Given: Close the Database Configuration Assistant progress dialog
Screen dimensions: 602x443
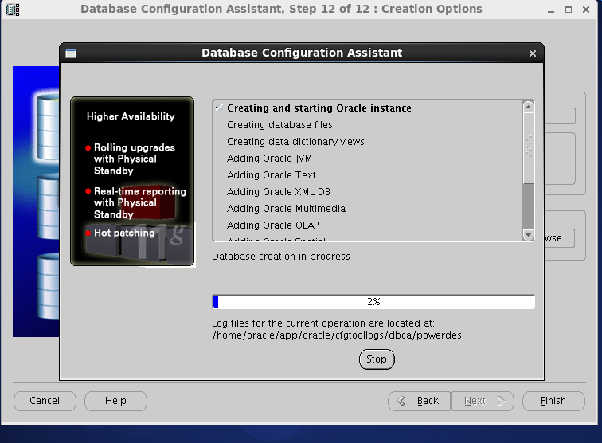Looking at the screenshot, I should [x=533, y=53].
